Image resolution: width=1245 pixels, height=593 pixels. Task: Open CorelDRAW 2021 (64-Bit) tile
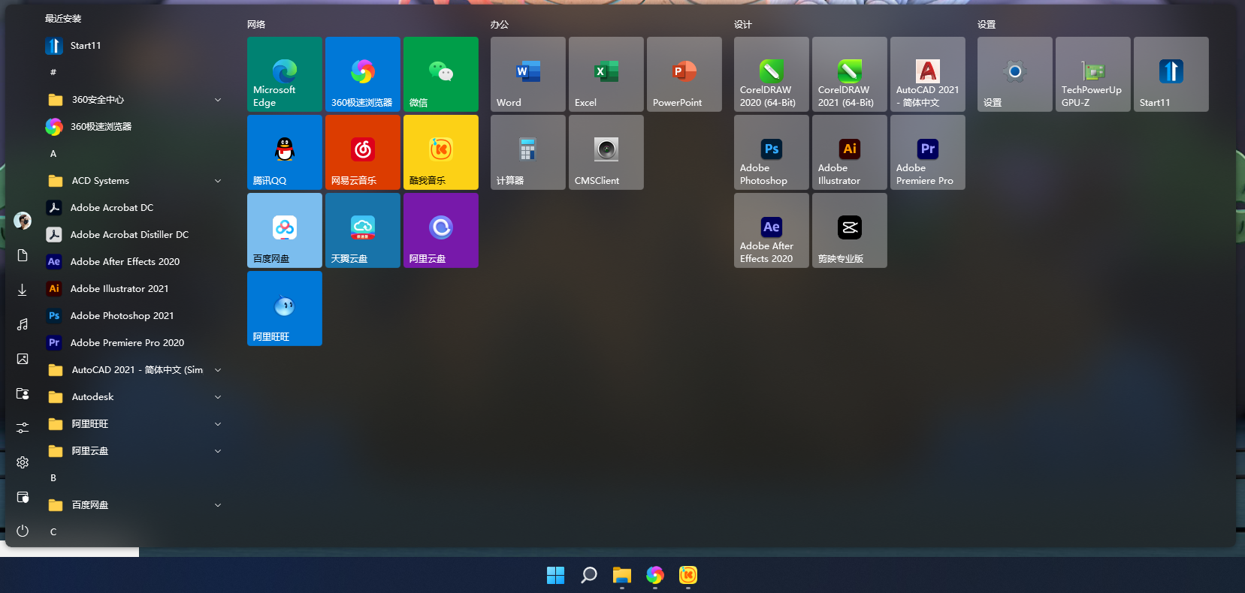tap(850, 74)
